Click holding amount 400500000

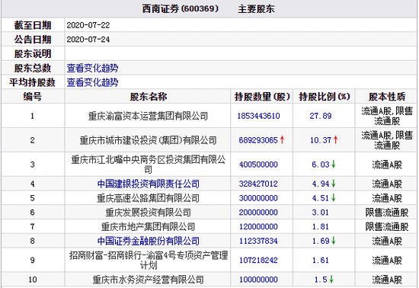258,165
